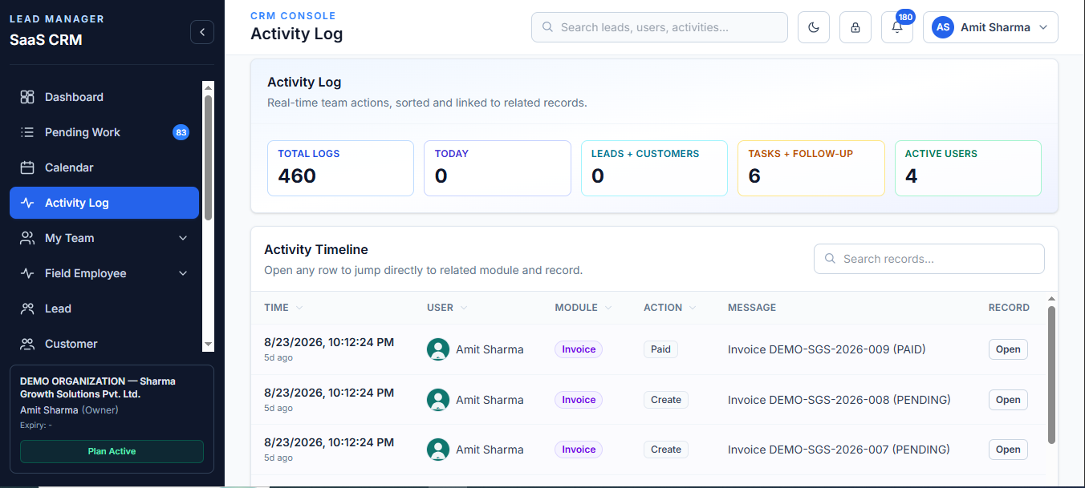Go to Pending Work in the sidebar
Viewport: 1085px width, 488px height.
[x=104, y=132]
